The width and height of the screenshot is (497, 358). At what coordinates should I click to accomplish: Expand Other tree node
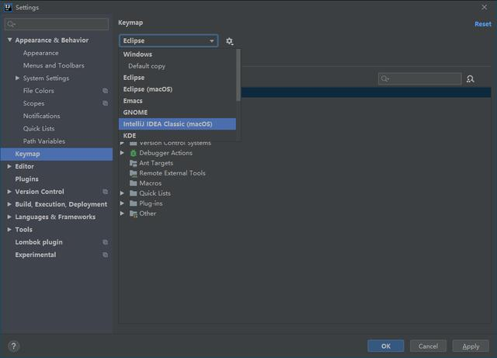[x=122, y=214]
